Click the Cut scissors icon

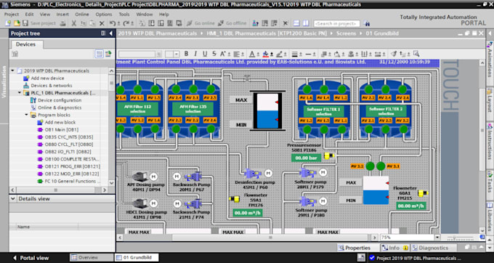pos(73,23)
